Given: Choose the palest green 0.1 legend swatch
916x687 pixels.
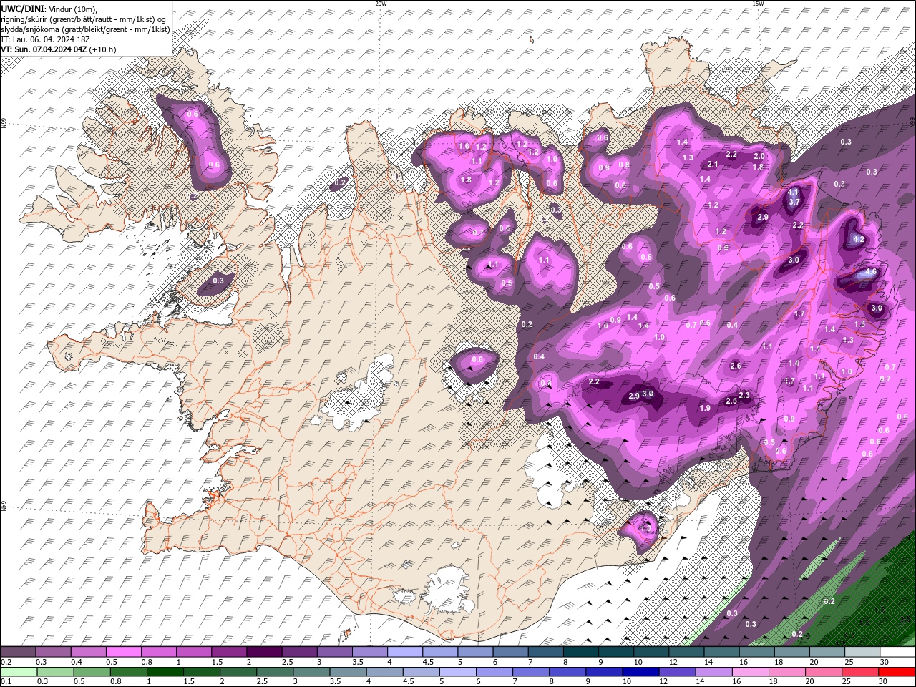Looking at the screenshot, I should (19, 672).
